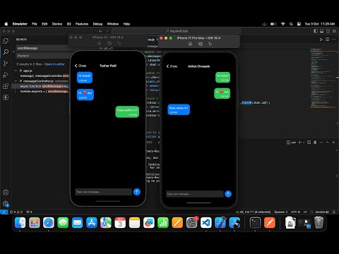
Task: Open the Run and Debug view
Action: (x=6, y=75)
